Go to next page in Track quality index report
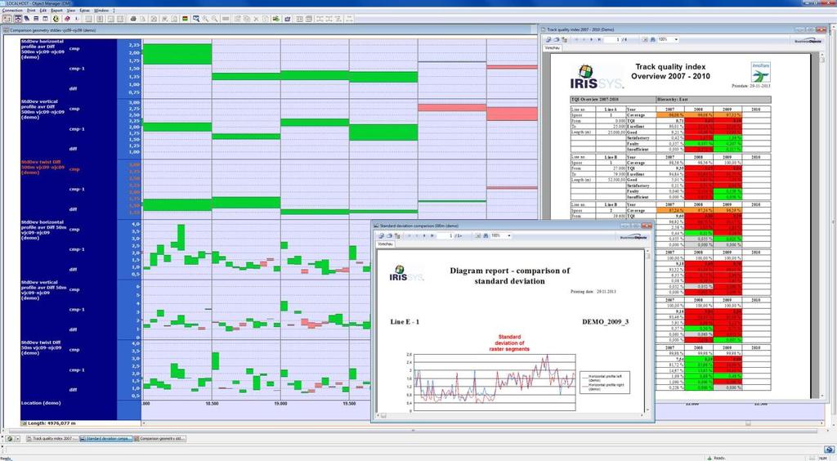Screen dimensions: 837x461 point(591,39)
